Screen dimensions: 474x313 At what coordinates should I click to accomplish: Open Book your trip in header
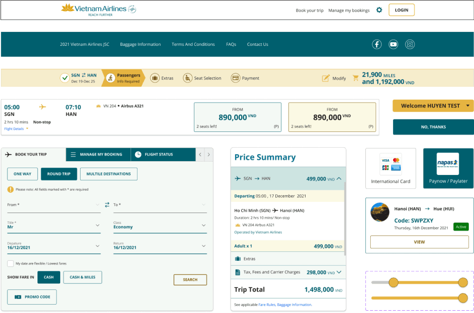click(x=310, y=10)
